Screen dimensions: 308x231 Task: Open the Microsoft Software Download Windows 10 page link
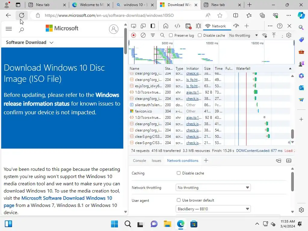coord(58,202)
